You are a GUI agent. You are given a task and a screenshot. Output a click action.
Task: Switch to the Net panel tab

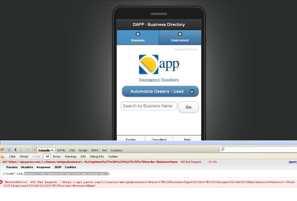click(x=104, y=150)
